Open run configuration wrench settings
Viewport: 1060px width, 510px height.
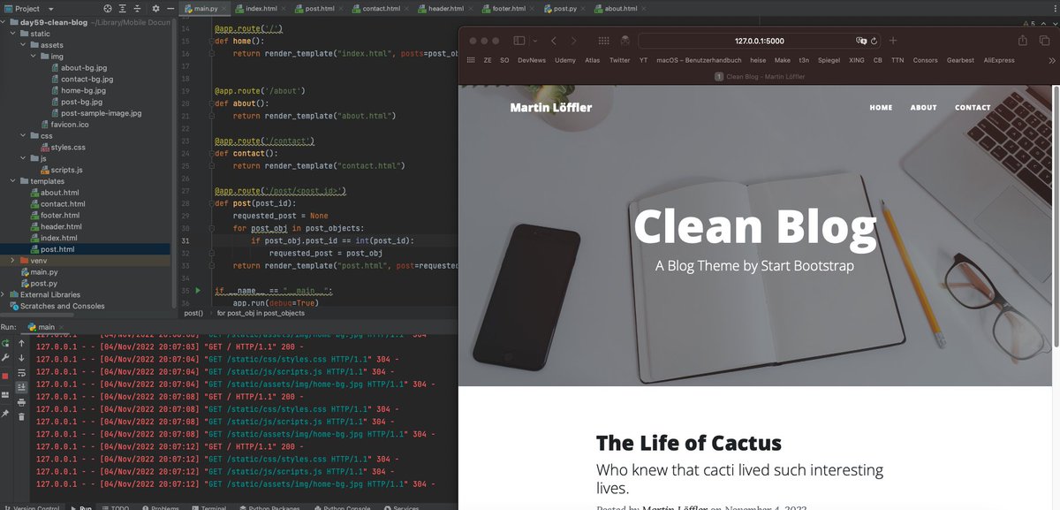click(6, 358)
